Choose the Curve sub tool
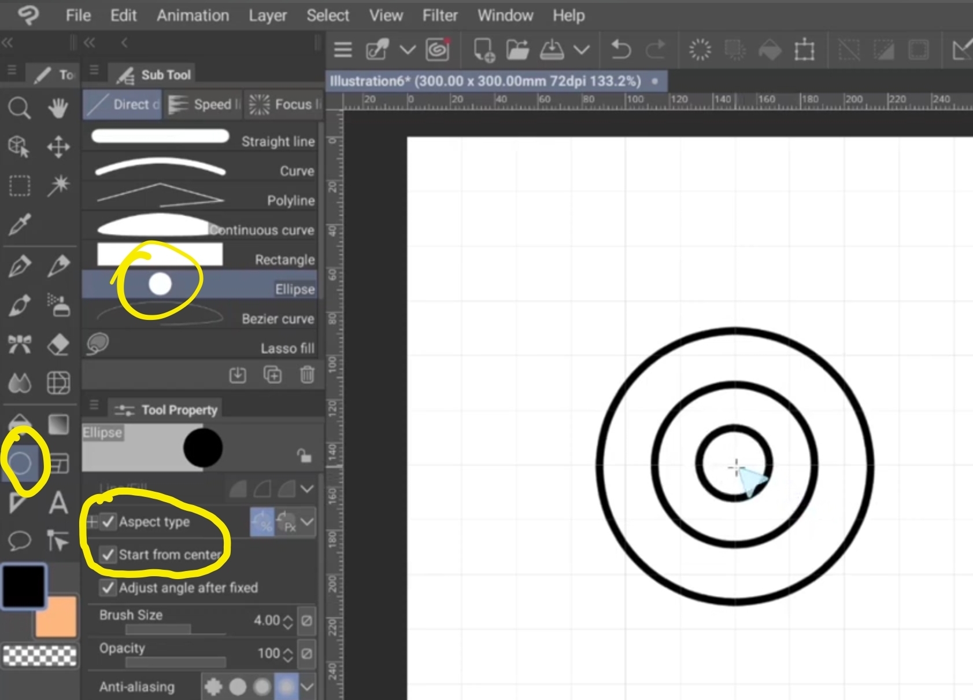The width and height of the screenshot is (973, 700). click(x=201, y=167)
